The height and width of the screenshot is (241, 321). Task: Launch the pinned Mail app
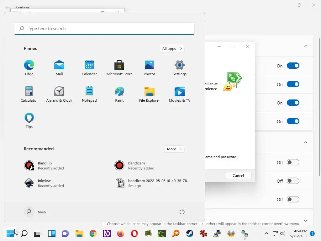pyautogui.click(x=59, y=68)
